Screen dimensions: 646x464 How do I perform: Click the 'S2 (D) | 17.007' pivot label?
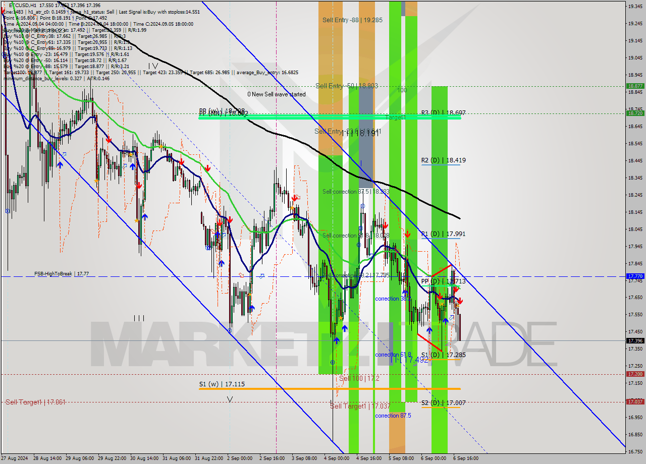[444, 403]
